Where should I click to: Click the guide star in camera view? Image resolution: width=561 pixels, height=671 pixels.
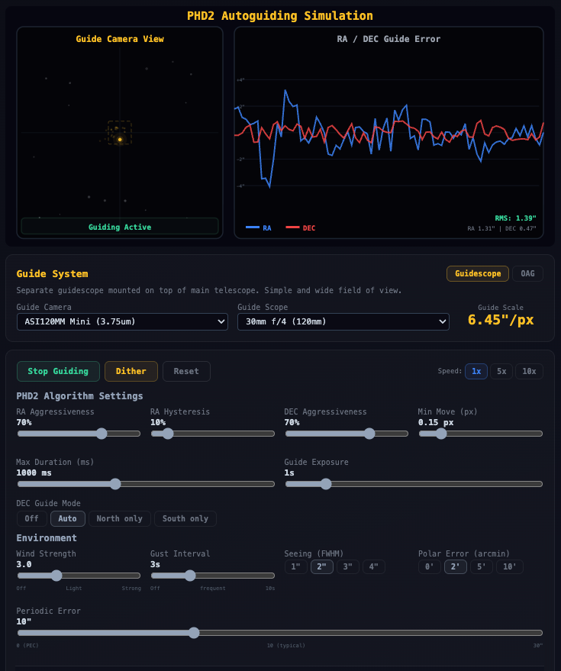(120, 140)
